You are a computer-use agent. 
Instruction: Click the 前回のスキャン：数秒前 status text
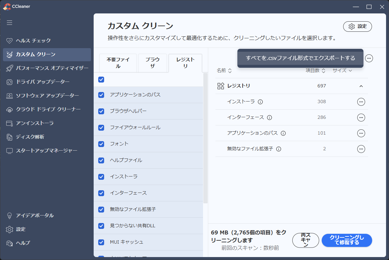250,248
